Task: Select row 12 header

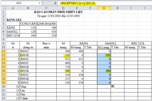Action: point(4,55)
